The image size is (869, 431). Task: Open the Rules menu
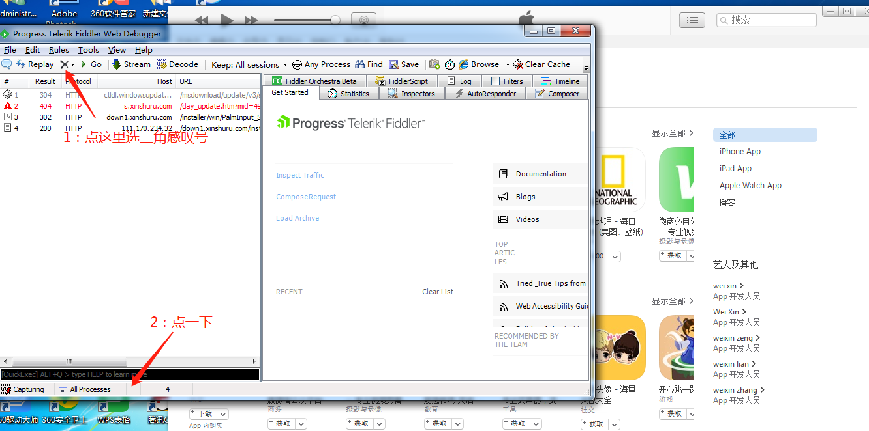tap(59, 50)
